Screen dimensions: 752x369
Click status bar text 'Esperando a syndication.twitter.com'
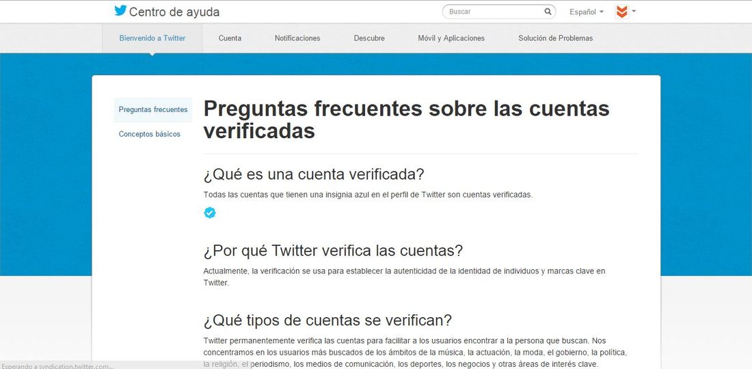coord(57,366)
